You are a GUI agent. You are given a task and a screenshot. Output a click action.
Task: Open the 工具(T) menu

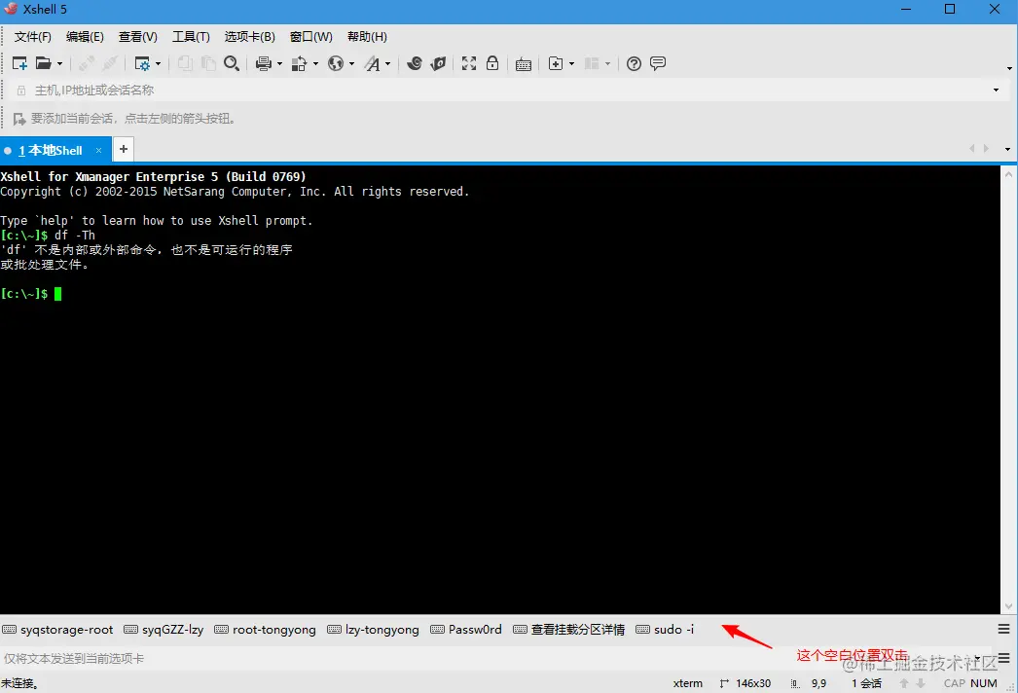pos(191,36)
